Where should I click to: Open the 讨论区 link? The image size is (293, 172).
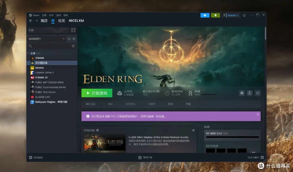[152, 104]
